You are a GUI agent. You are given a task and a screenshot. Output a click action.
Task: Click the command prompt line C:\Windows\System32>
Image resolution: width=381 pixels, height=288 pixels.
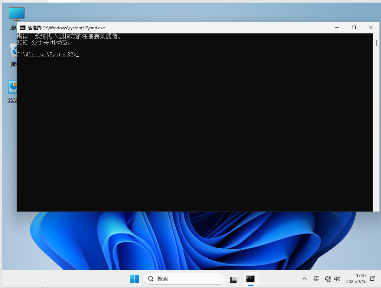coord(46,55)
